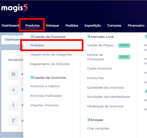This screenshot has height=138, width=147.
Task: Click the chevron icon beside Mercado Livre
Action: (89, 36)
